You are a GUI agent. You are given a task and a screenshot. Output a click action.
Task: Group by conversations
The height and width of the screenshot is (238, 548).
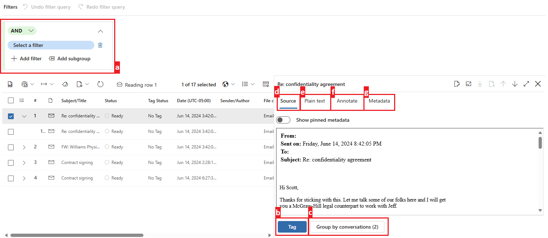coord(348,226)
